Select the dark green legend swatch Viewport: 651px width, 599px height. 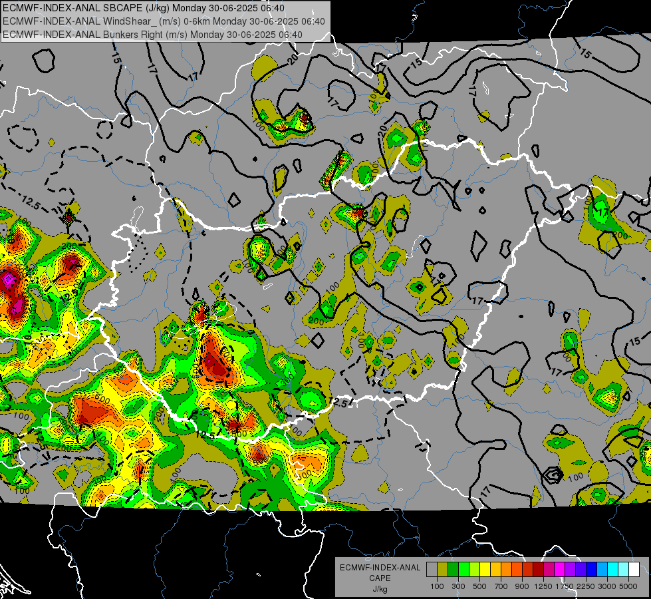[453, 570]
